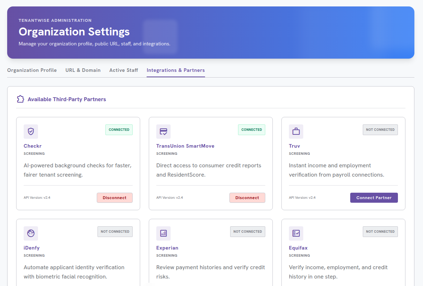Click the consumer credit reports description

pos(209,170)
